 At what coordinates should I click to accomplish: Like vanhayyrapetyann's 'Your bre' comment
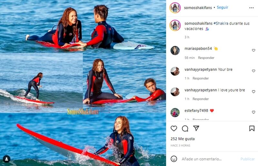(x=253, y=71)
